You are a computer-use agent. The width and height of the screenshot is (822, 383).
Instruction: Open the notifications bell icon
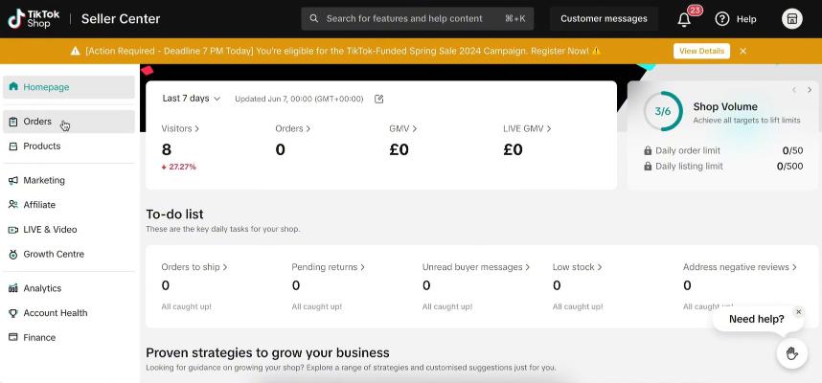tap(684, 19)
